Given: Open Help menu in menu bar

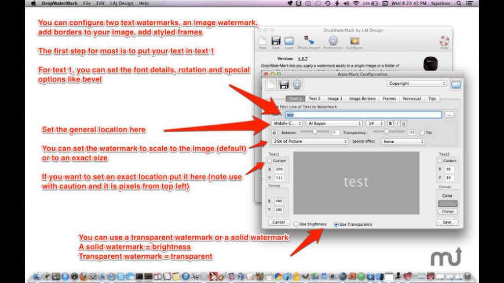Looking at the screenshot, I should (144, 3).
